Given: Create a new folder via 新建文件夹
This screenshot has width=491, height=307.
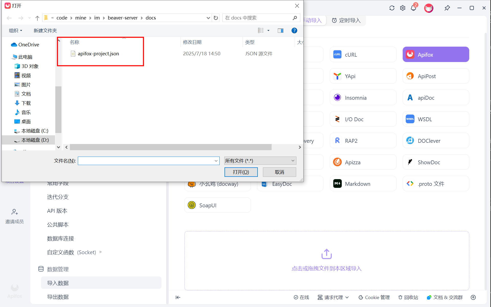Looking at the screenshot, I should pyautogui.click(x=45, y=30).
